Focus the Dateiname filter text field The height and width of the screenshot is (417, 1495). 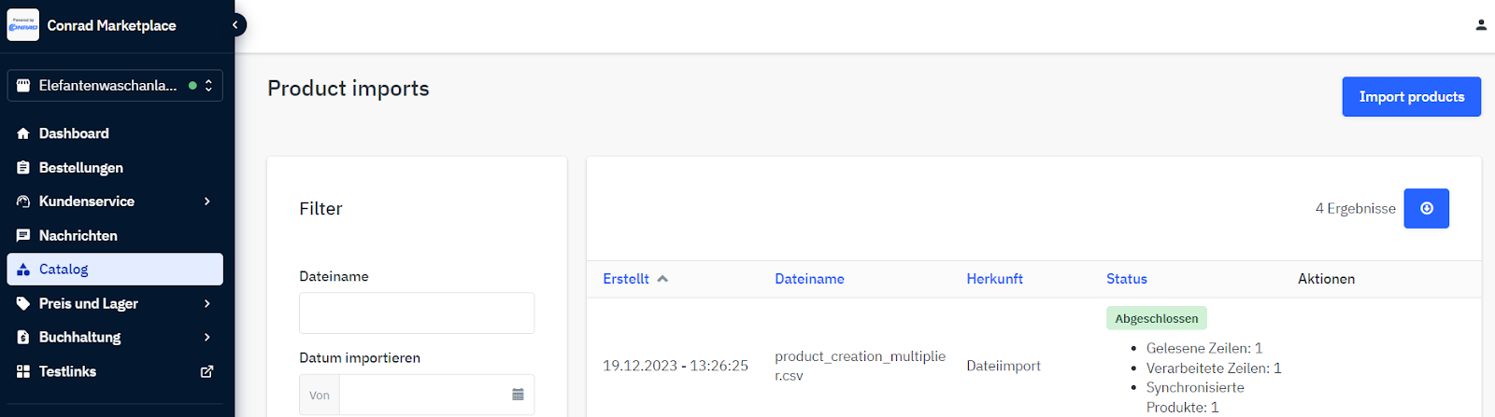coord(417,313)
